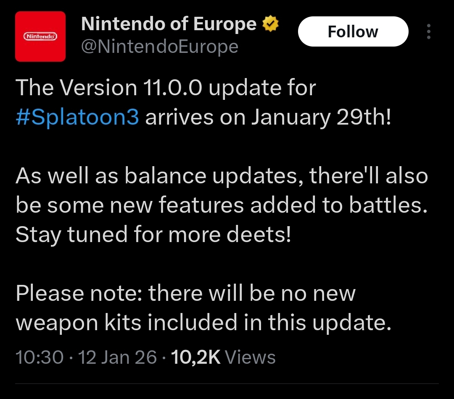Select the balance updates paragraph

click(222, 176)
